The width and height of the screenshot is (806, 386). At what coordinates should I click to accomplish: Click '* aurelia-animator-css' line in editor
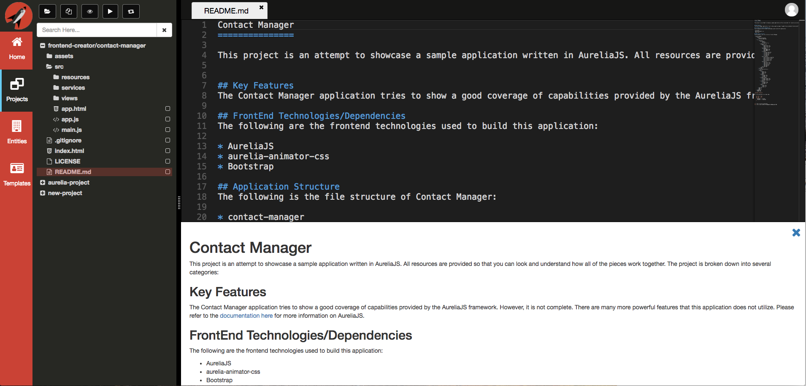point(273,156)
